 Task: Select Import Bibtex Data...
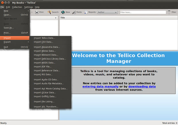point(51,51)
